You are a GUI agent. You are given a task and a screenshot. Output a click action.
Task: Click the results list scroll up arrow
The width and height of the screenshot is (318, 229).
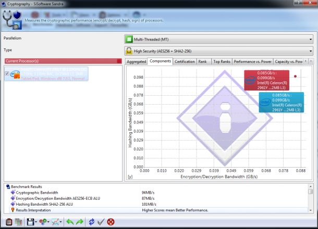click(311, 186)
